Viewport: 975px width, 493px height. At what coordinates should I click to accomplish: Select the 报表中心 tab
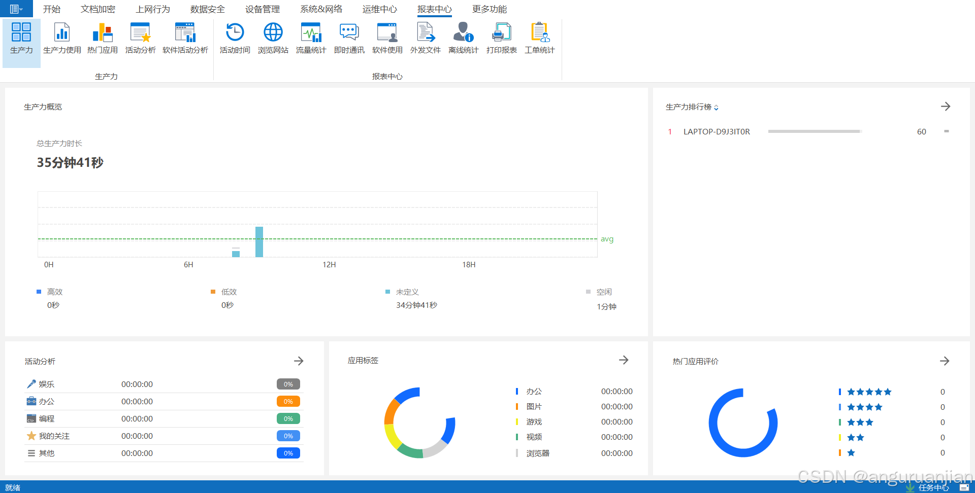(435, 9)
